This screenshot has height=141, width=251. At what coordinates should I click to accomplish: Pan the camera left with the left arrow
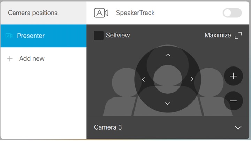tap(144, 79)
